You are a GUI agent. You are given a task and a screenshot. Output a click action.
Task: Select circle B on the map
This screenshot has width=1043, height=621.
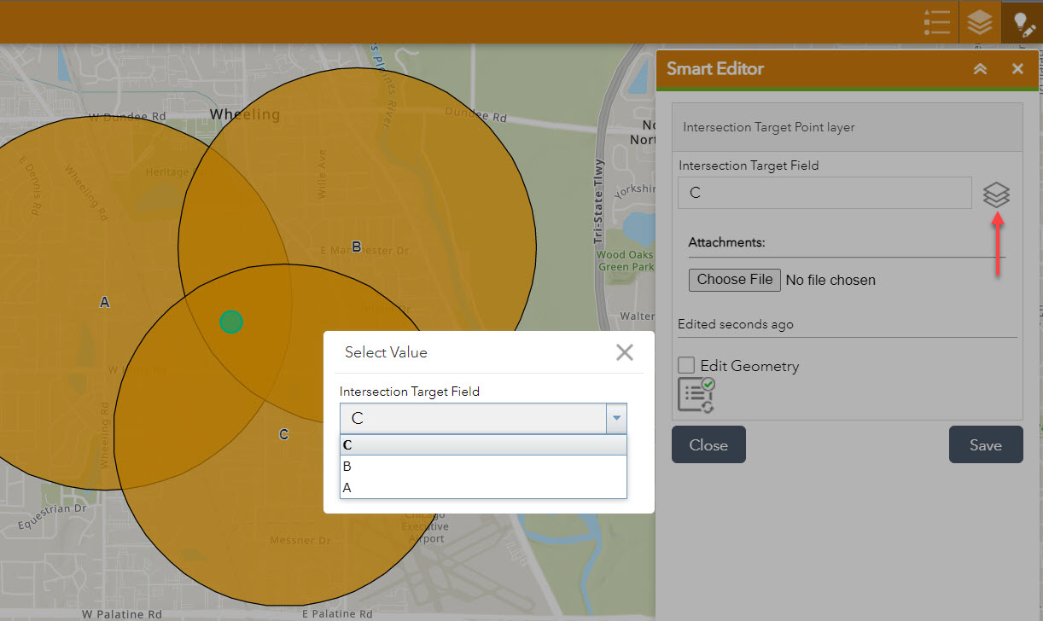[x=355, y=247]
